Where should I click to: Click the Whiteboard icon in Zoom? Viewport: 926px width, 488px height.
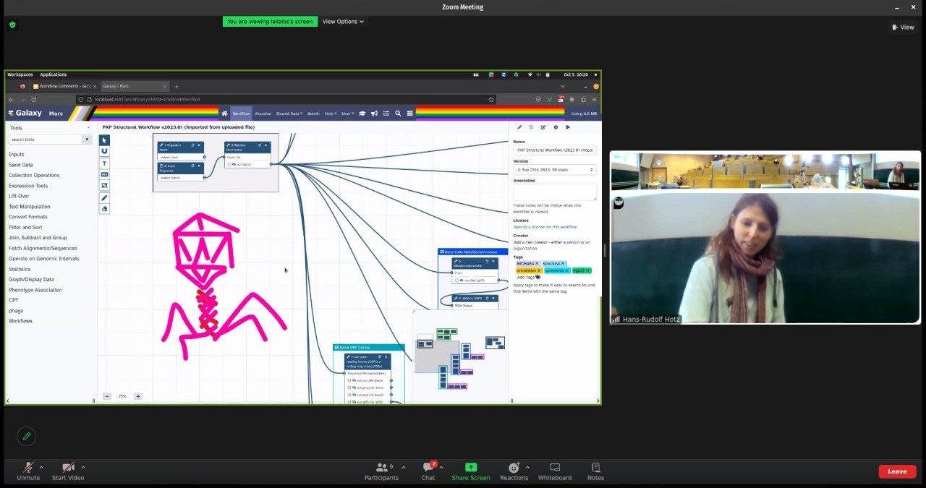pyautogui.click(x=555, y=471)
